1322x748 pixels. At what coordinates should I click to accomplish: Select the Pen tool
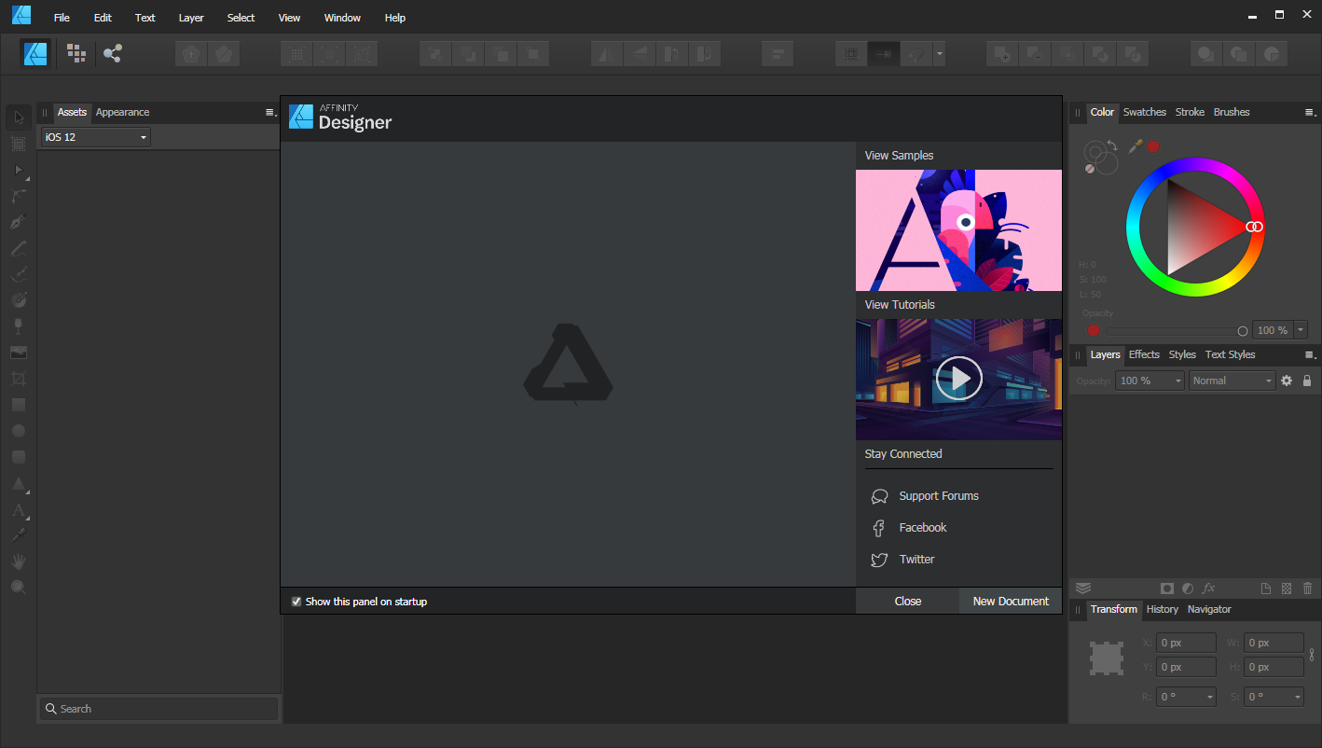(19, 222)
